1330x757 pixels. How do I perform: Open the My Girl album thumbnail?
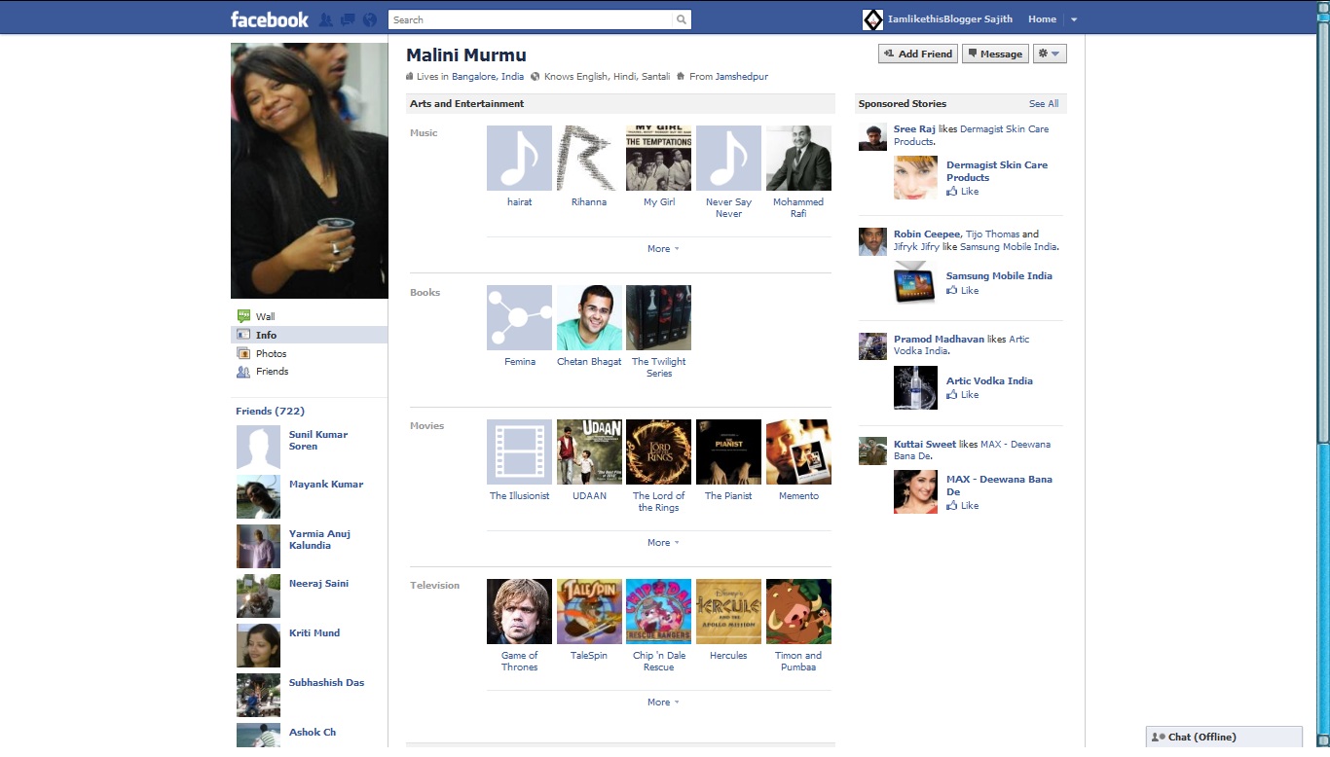point(658,158)
